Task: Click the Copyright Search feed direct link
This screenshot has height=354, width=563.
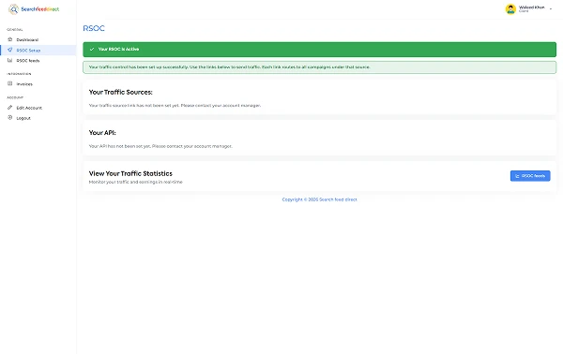Action: [320, 199]
